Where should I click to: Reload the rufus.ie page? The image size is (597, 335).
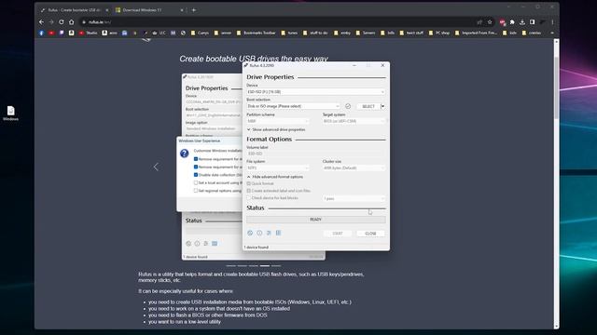click(62, 22)
